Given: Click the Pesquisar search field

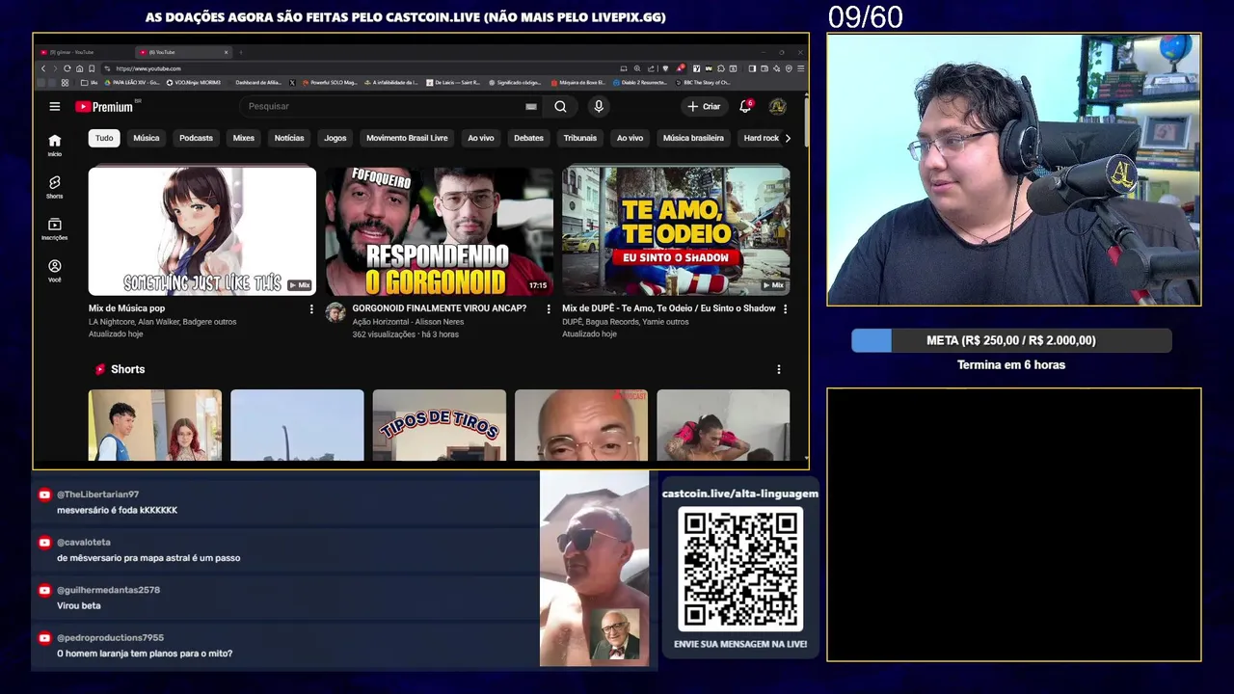Looking at the screenshot, I should tap(384, 107).
